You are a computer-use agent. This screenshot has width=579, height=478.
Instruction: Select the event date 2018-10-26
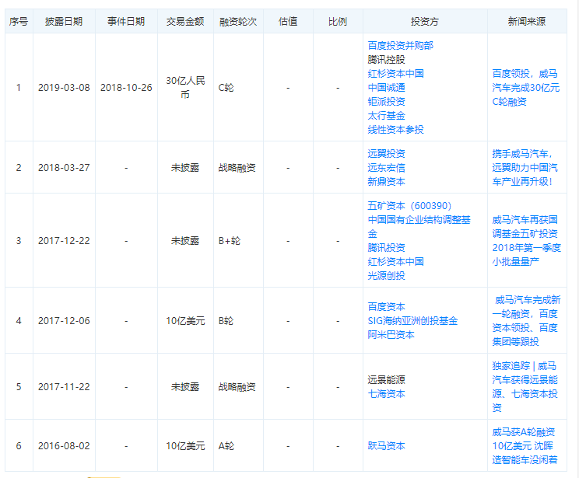tap(126, 87)
